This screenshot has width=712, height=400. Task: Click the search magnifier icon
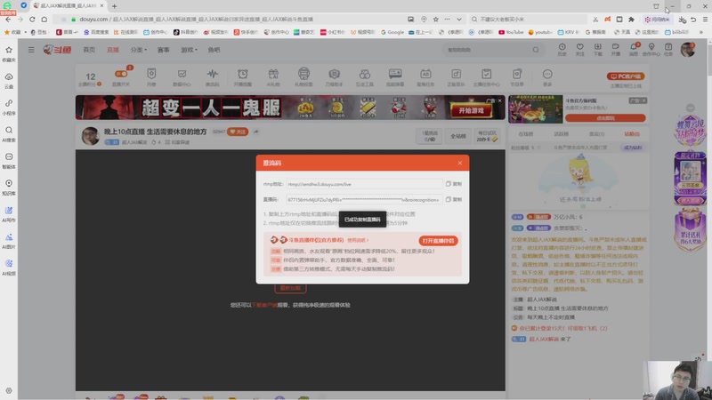coord(536,50)
